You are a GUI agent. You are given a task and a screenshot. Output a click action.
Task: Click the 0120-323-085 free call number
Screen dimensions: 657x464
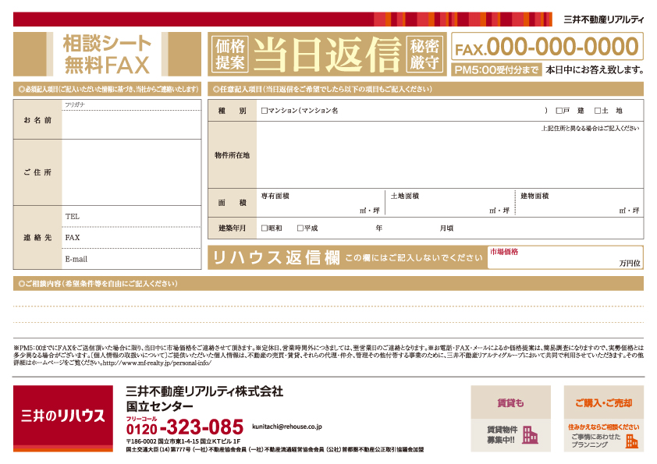[x=184, y=427]
